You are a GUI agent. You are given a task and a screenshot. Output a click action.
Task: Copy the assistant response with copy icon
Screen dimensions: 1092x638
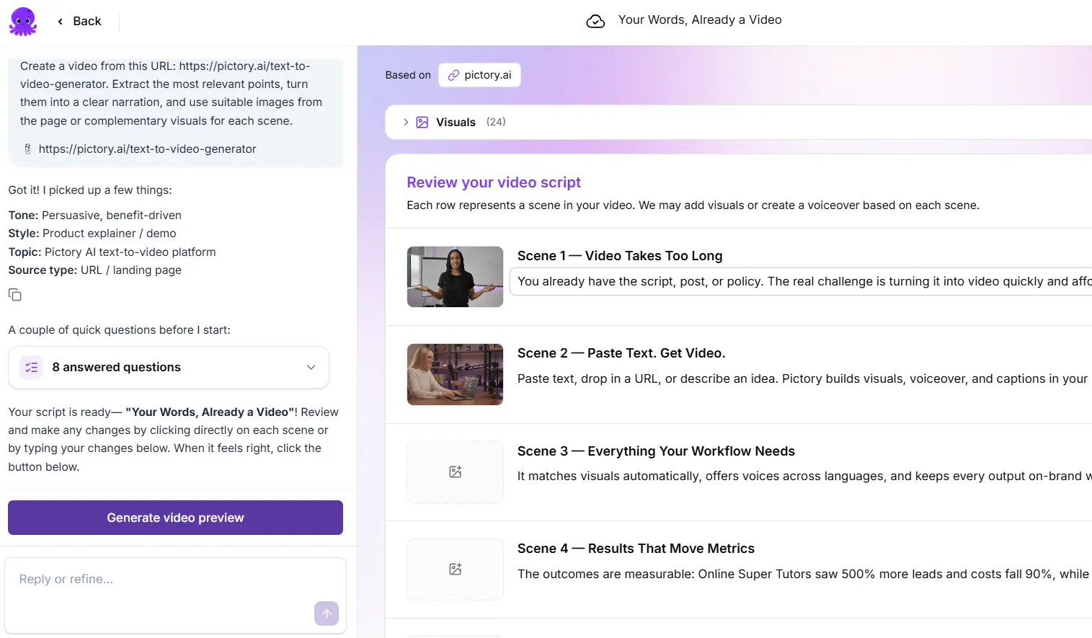tap(14, 295)
